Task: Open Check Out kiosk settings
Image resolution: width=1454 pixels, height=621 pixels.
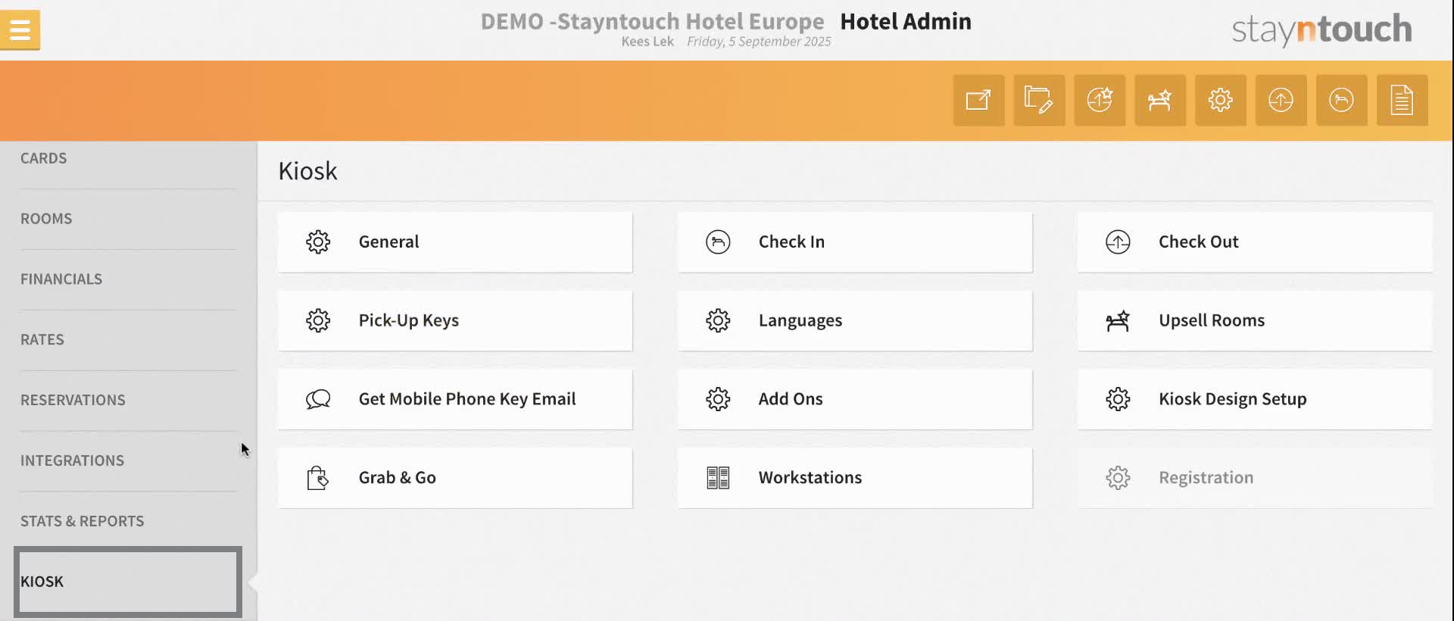Action: (x=1255, y=242)
